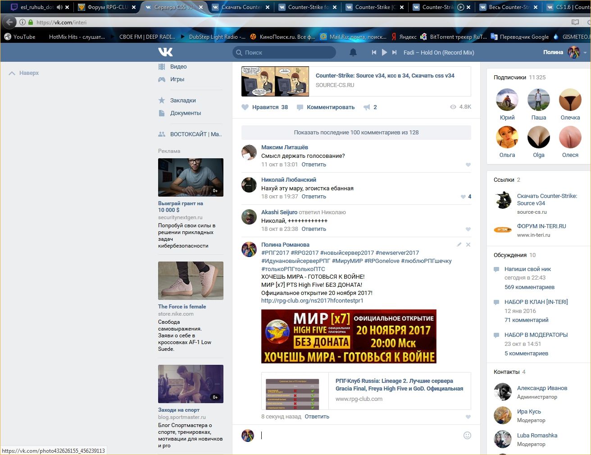Like Полина Романова's comment heart
Viewport: 591px width, 455px height.
[468, 417]
